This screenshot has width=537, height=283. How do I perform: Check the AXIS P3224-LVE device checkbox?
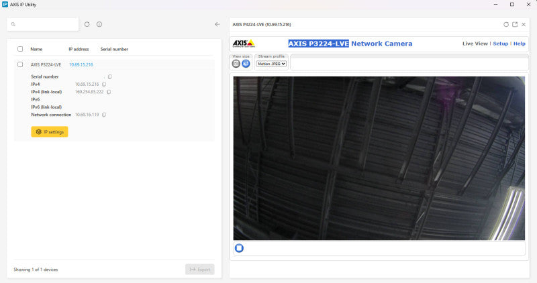click(x=20, y=64)
